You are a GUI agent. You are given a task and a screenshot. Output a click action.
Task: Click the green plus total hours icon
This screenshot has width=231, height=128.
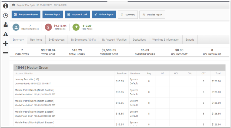pyautogui.click(x=76, y=27)
